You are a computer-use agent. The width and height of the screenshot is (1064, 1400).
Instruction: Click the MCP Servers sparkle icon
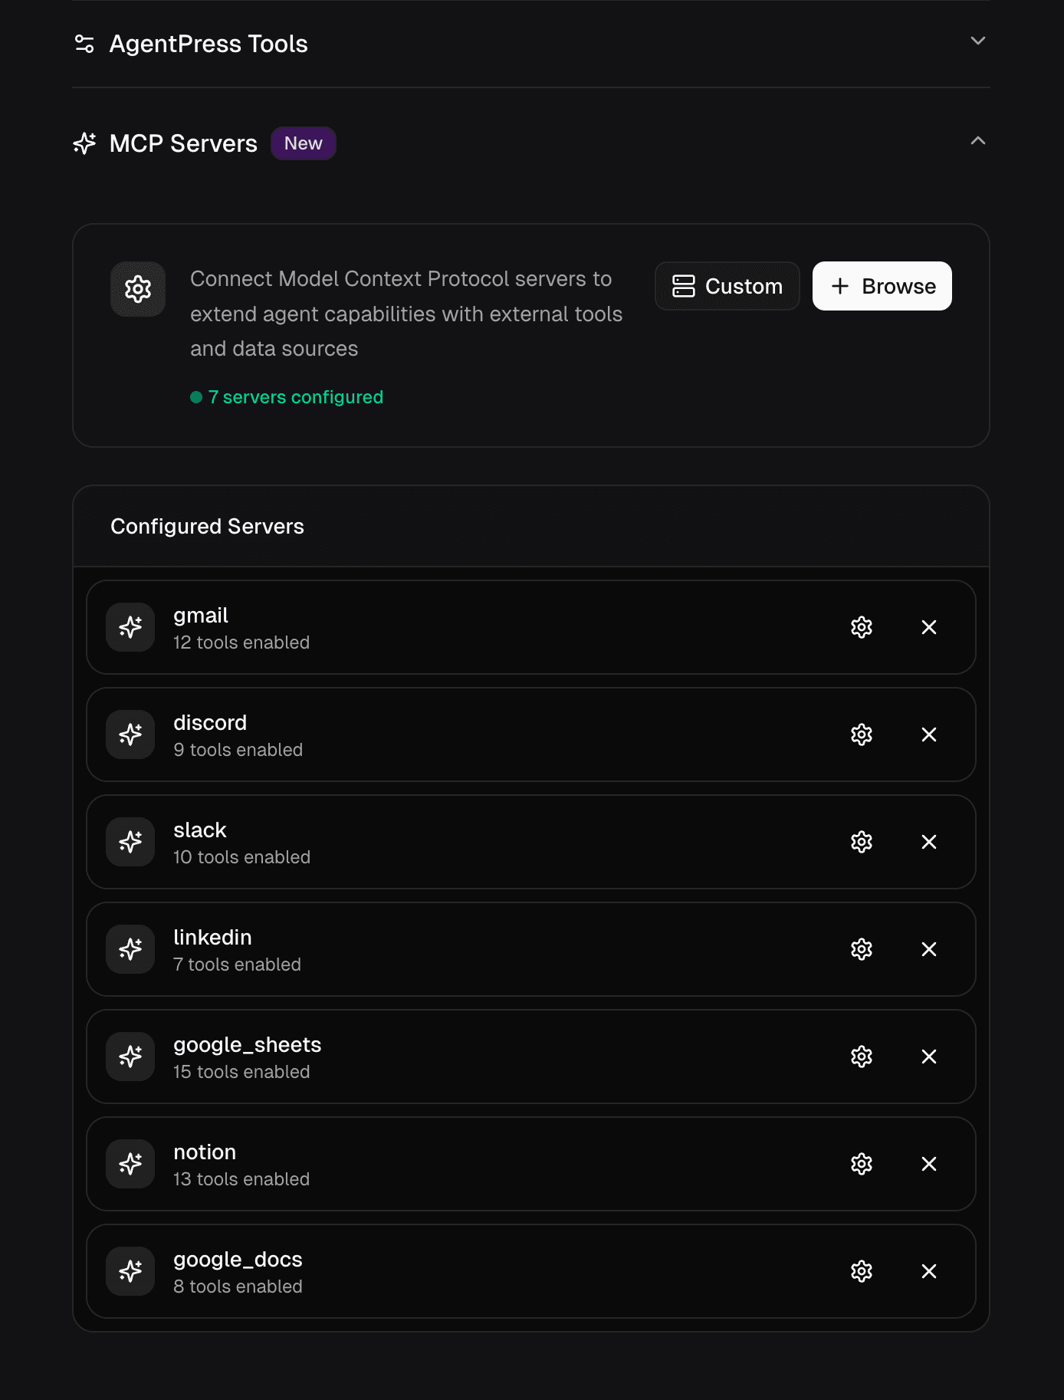(84, 143)
